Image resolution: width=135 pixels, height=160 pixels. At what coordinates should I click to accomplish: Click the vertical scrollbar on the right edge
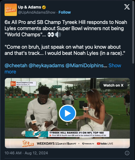coord(133,33)
